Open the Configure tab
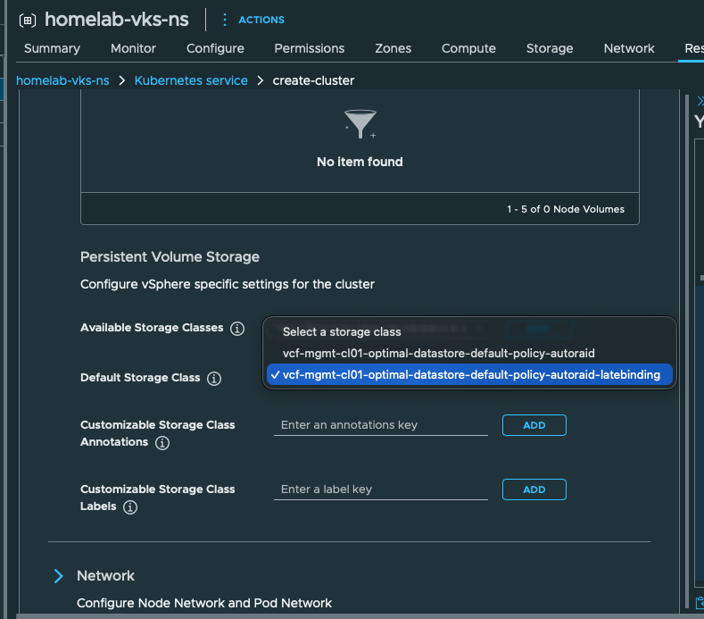This screenshot has width=704, height=619. 215,48
